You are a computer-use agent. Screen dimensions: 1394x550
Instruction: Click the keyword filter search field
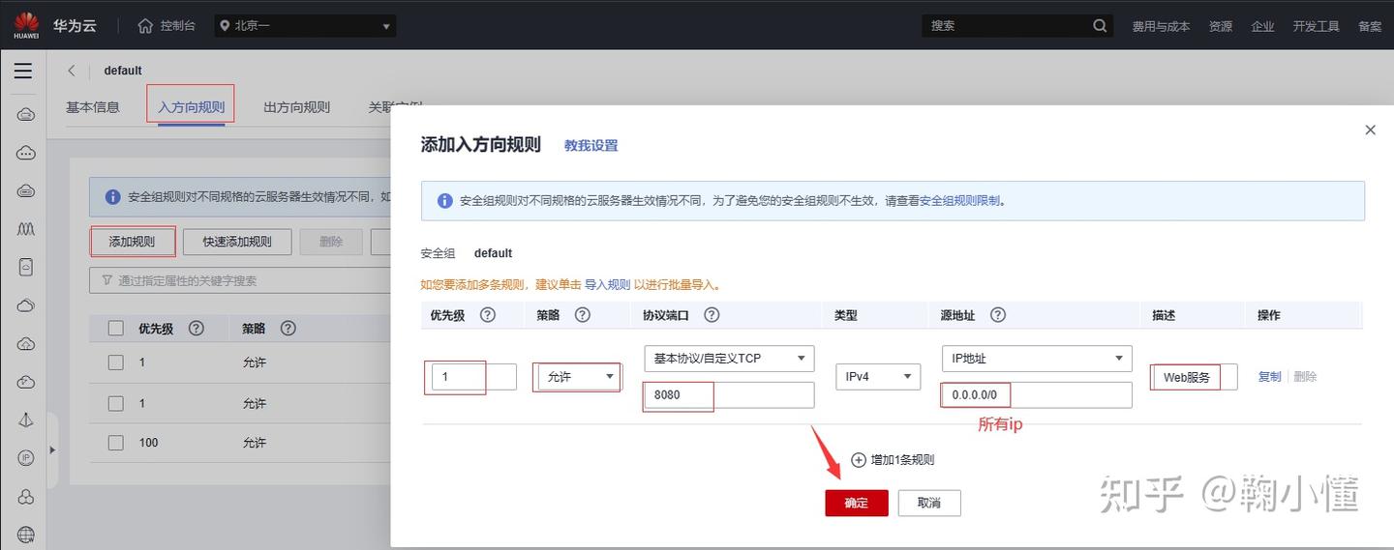(x=240, y=280)
